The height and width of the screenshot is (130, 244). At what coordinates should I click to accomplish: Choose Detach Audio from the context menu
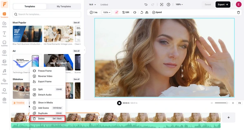pos(48,95)
